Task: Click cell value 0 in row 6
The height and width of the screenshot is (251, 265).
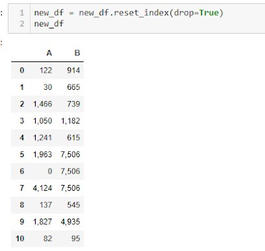Action: [50, 171]
